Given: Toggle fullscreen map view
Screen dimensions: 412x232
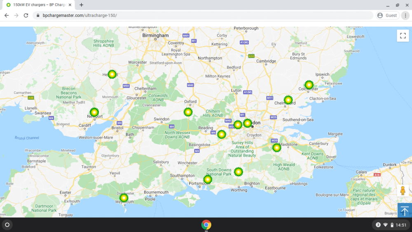Looking at the screenshot, I should (403, 35).
